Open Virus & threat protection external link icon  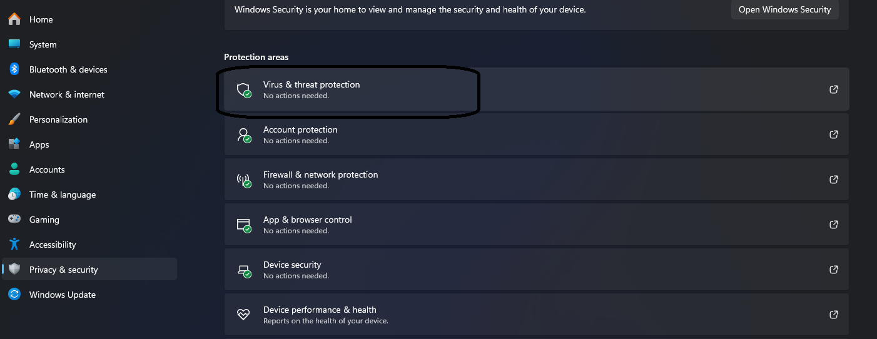pos(833,89)
